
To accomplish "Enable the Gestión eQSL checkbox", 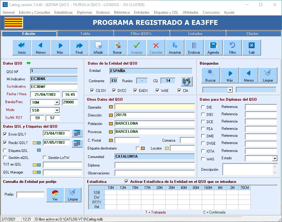I will coord(5,158).
